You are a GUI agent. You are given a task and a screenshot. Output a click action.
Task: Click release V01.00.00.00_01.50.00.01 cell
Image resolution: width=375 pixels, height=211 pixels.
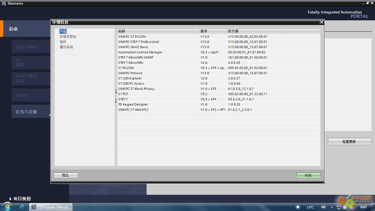point(248,57)
